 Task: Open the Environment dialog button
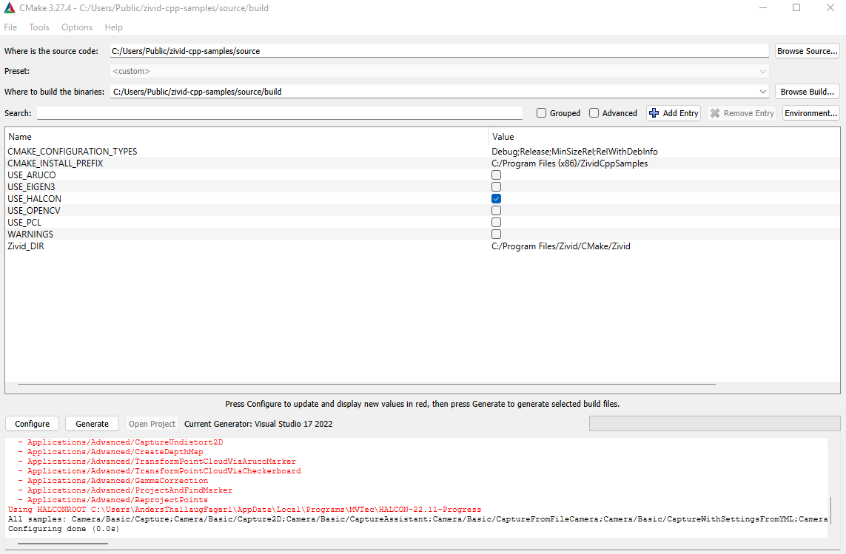point(810,113)
